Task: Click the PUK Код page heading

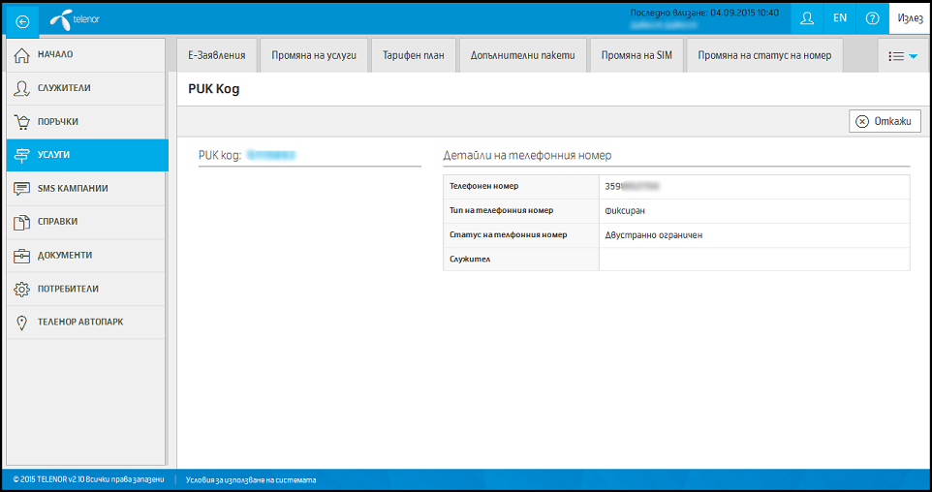Action: click(214, 90)
